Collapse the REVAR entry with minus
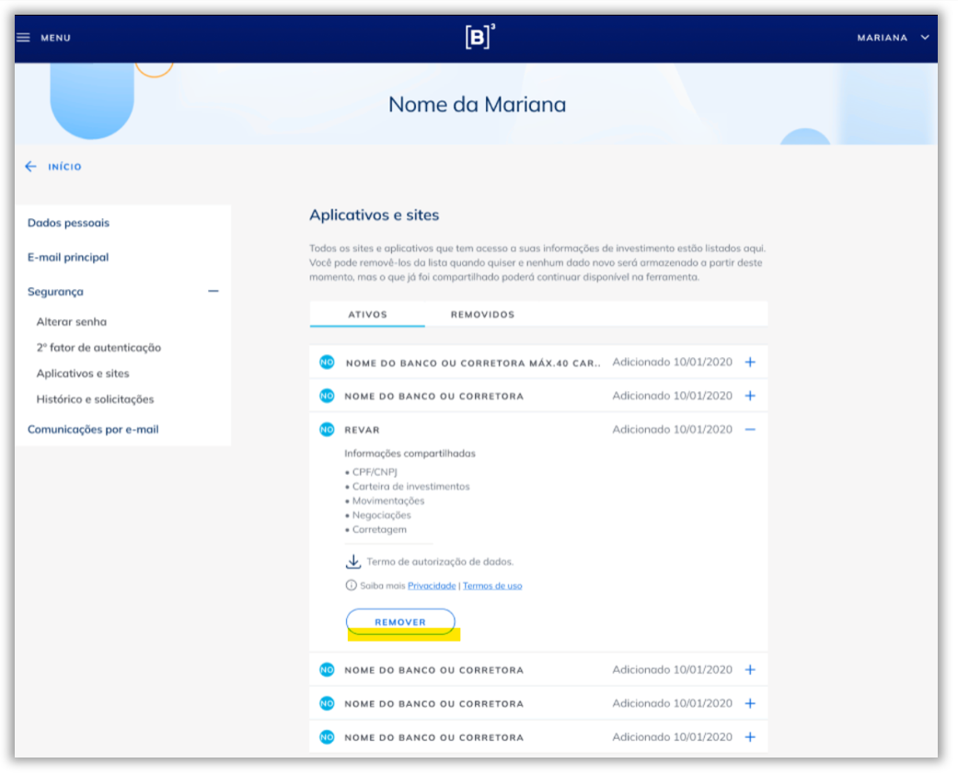Image resolution: width=958 pixels, height=775 pixels. pyautogui.click(x=750, y=430)
